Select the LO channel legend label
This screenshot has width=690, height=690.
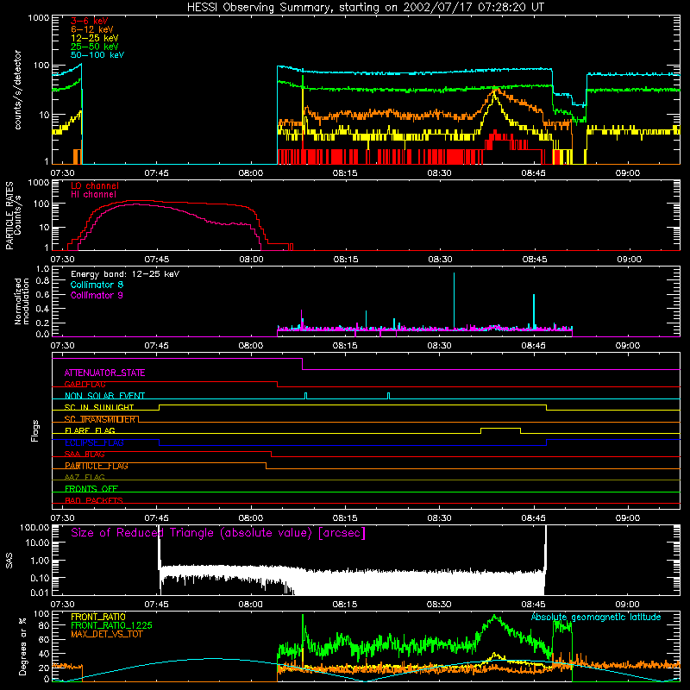pyautogui.click(x=94, y=185)
